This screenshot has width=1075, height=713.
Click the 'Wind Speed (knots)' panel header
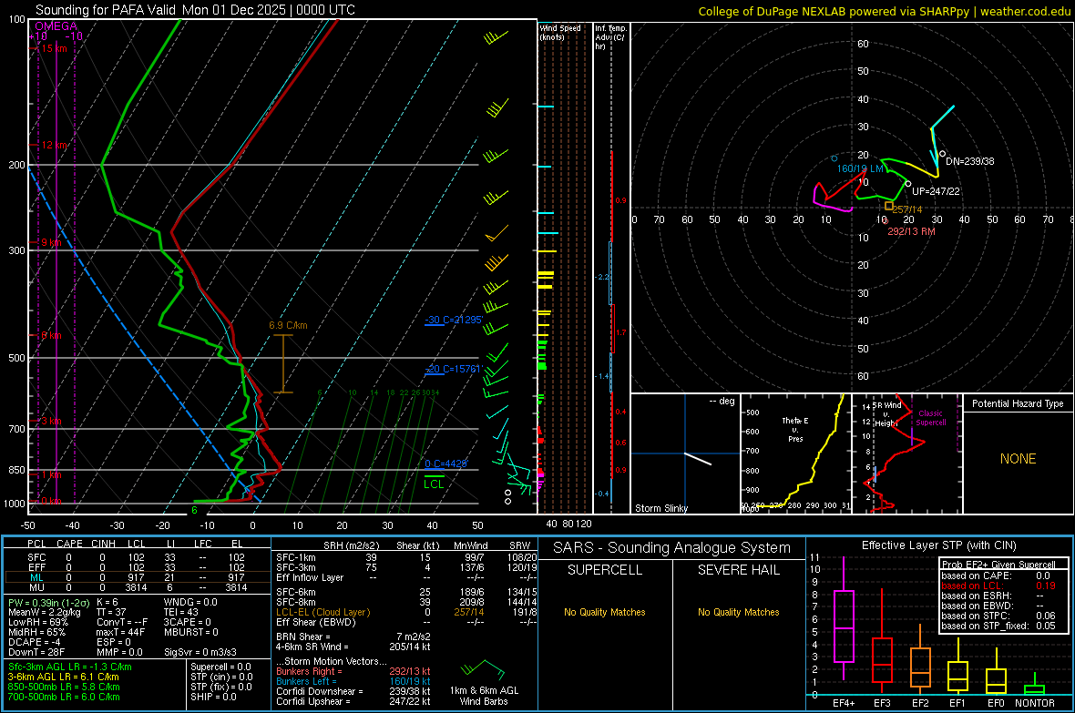[x=560, y=32]
